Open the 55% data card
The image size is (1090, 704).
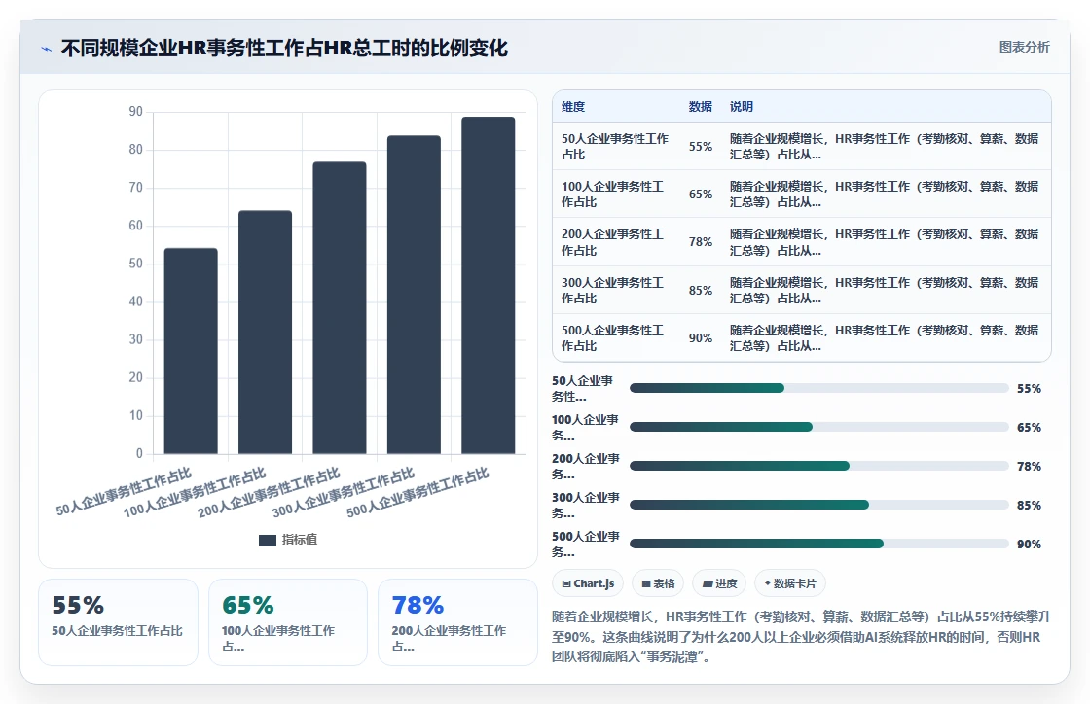pyautogui.click(x=118, y=622)
